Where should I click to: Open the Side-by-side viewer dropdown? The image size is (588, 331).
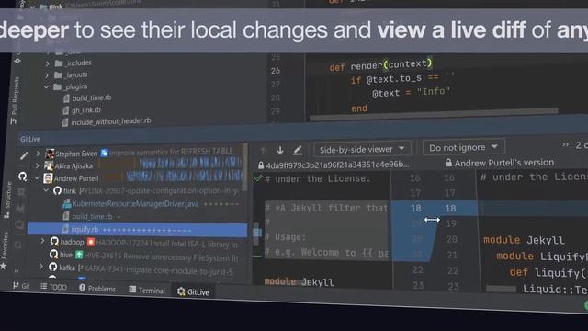362,149
